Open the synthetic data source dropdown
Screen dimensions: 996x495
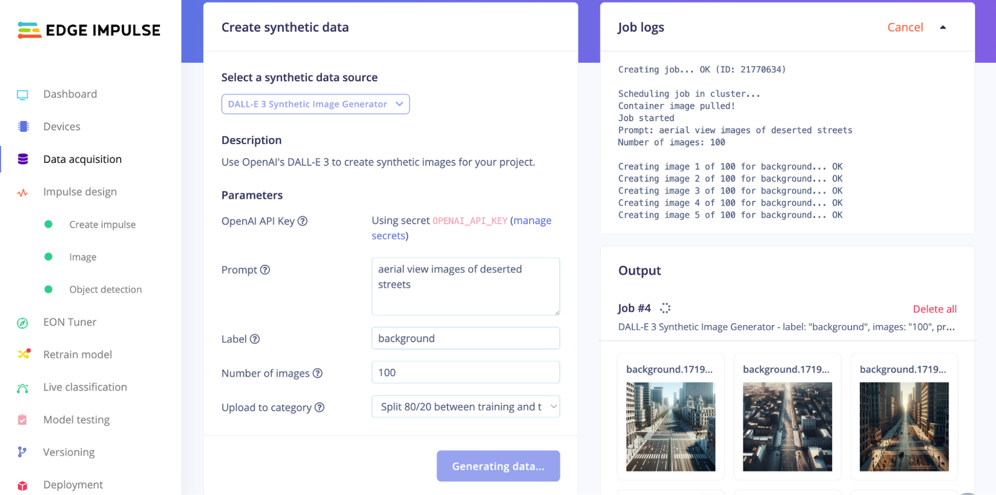click(x=315, y=104)
